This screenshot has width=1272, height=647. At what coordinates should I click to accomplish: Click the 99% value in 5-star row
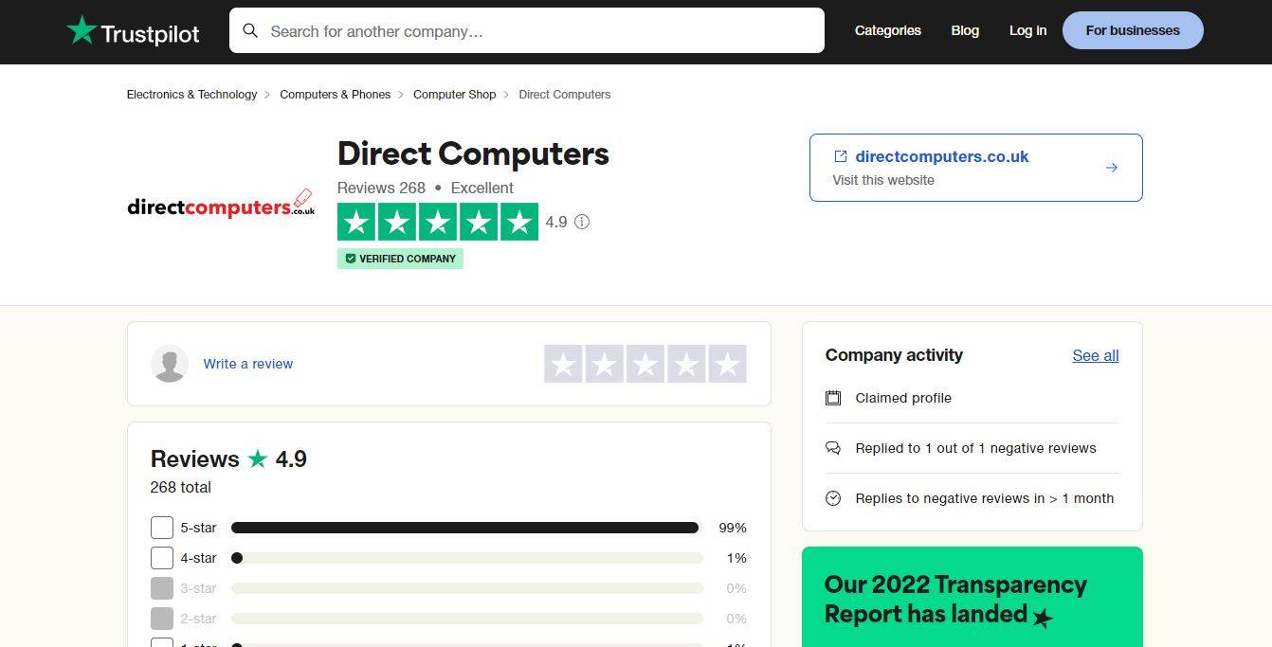733,528
